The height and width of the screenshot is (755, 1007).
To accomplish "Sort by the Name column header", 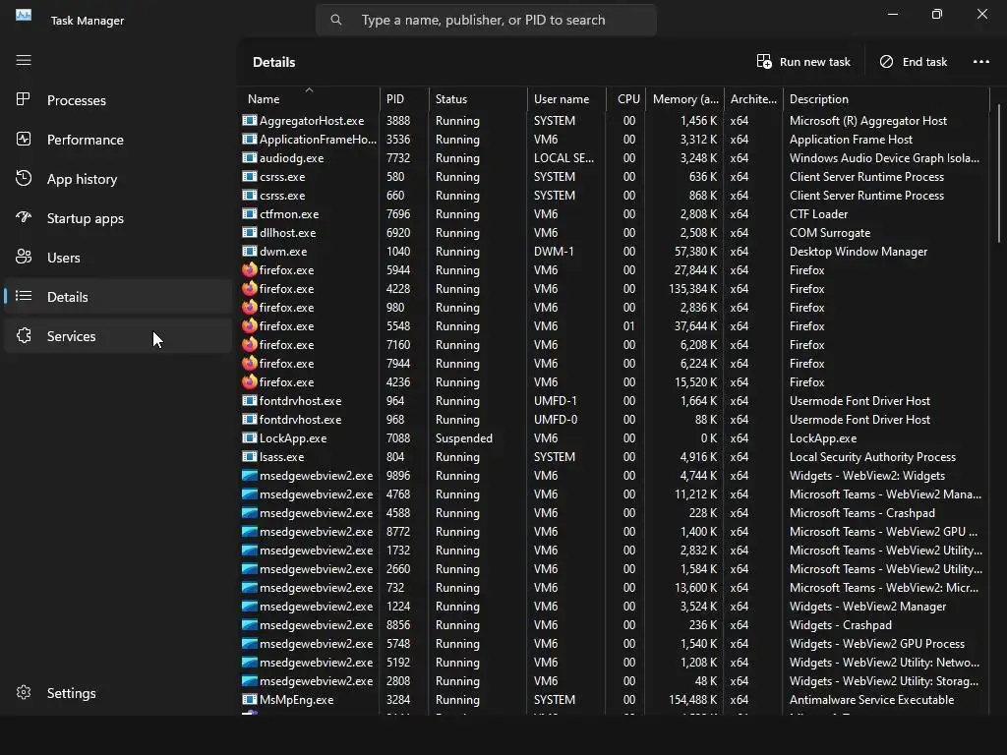I will (309, 99).
